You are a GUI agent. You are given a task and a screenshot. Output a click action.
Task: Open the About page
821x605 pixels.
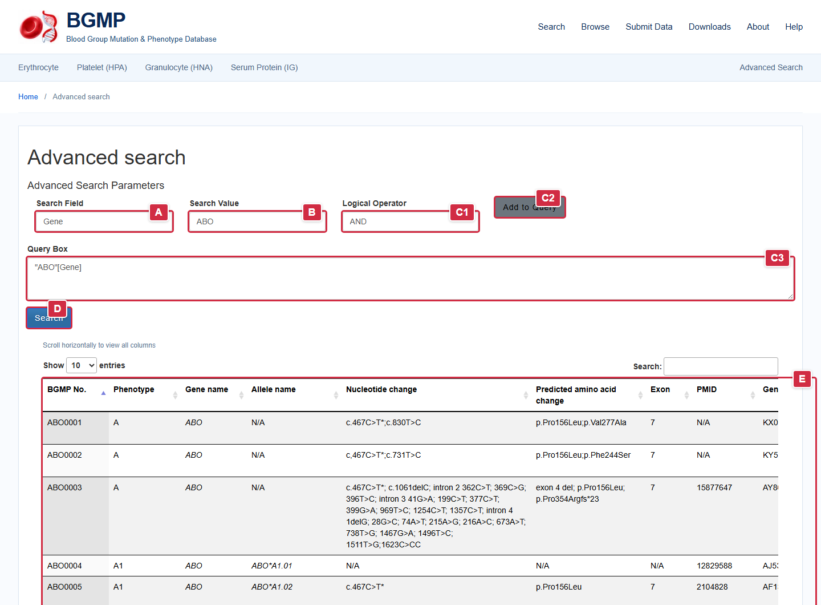click(x=758, y=27)
